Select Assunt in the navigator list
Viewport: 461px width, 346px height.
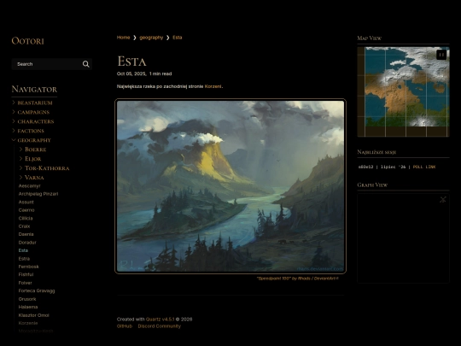tap(26, 202)
